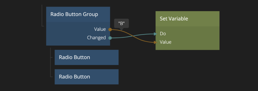Viewport: 258px width, 91px height.
Task: Select the first Radio Button child node
Action: [x=87, y=57]
